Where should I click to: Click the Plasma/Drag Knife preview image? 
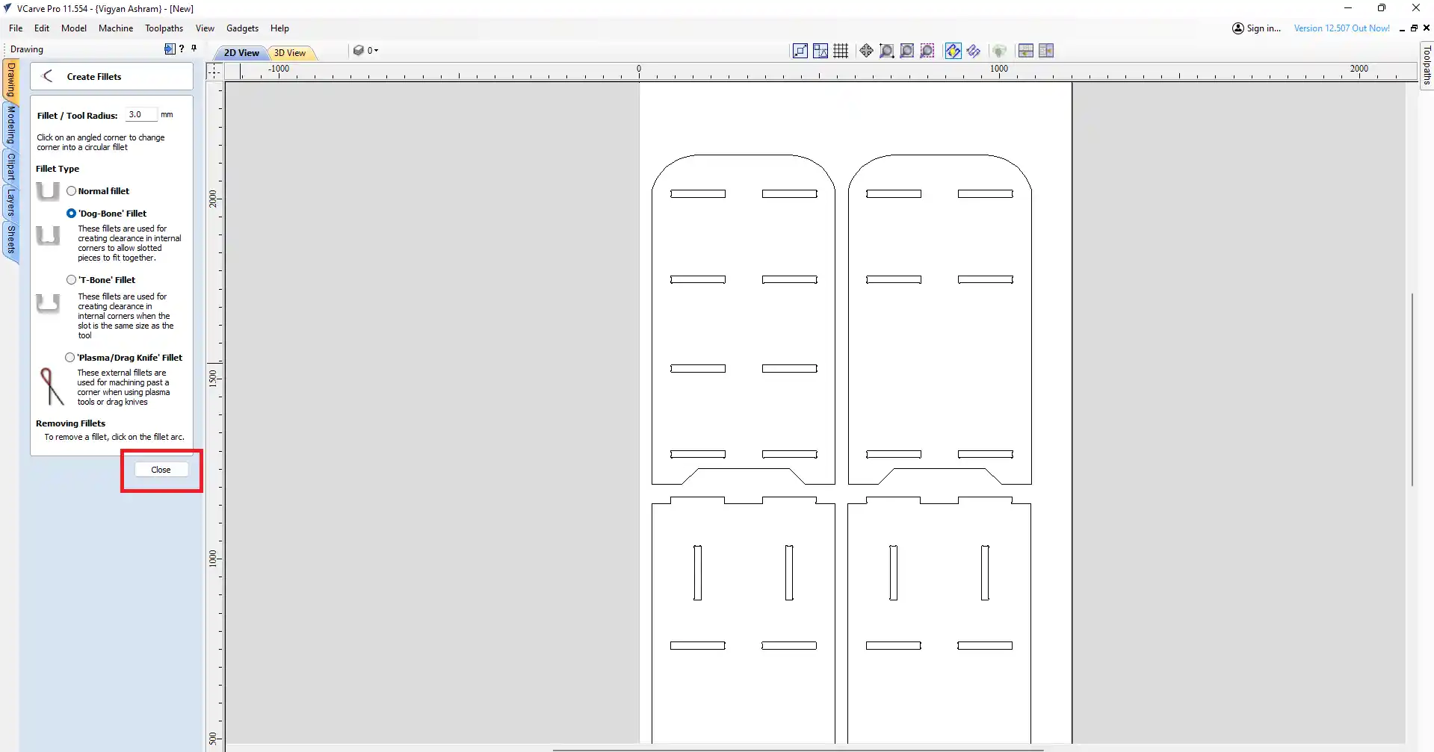(x=51, y=387)
